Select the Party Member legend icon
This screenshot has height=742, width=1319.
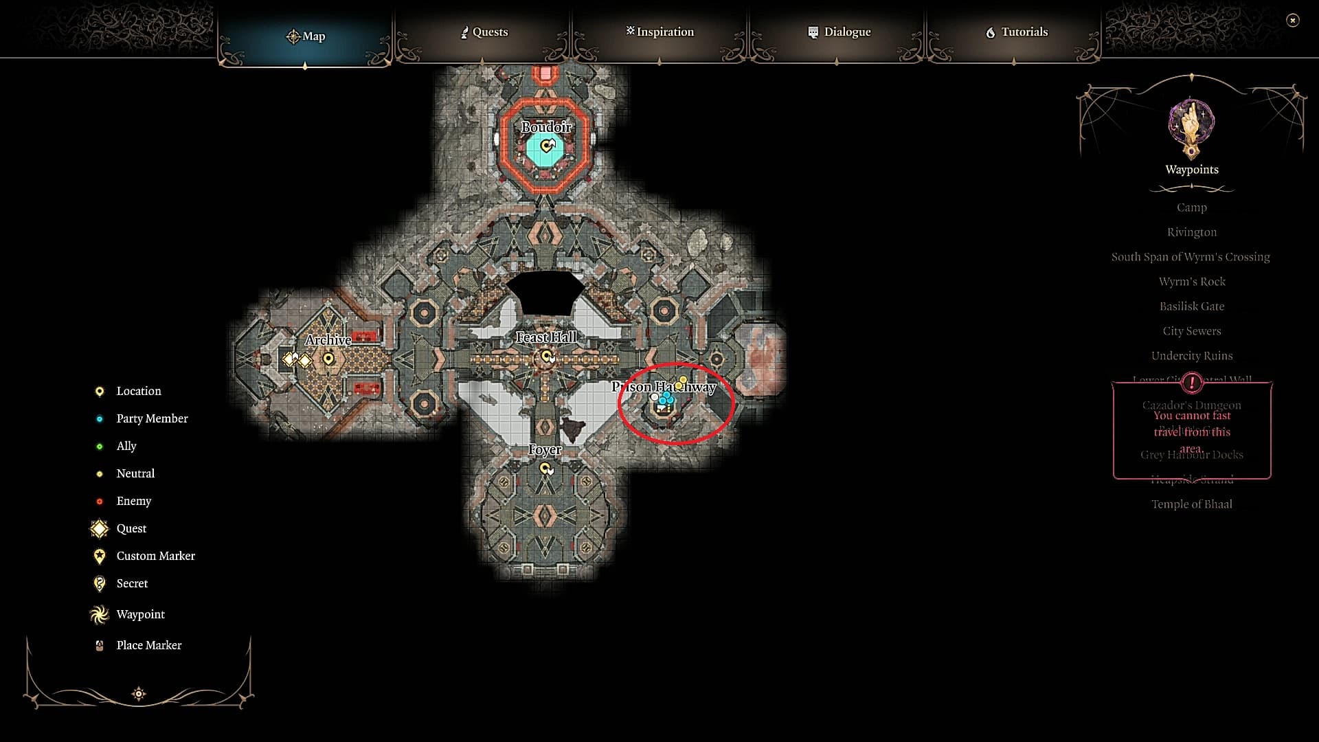(x=99, y=418)
